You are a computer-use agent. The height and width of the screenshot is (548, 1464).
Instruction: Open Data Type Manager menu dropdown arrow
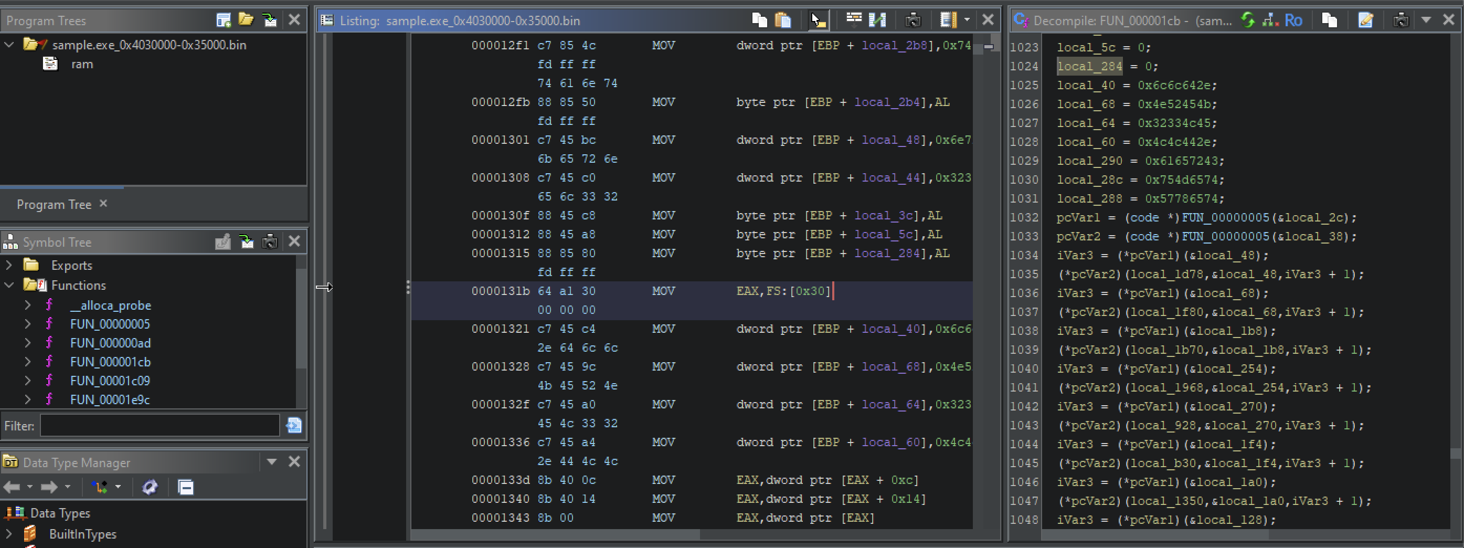click(x=272, y=461)
